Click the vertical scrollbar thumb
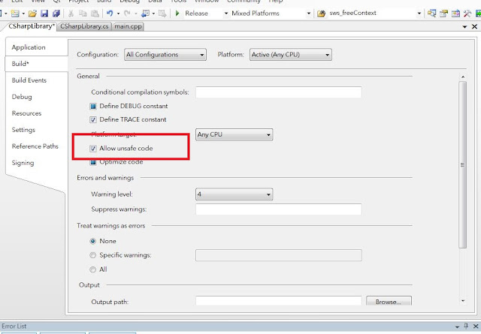 coord(463,165)
